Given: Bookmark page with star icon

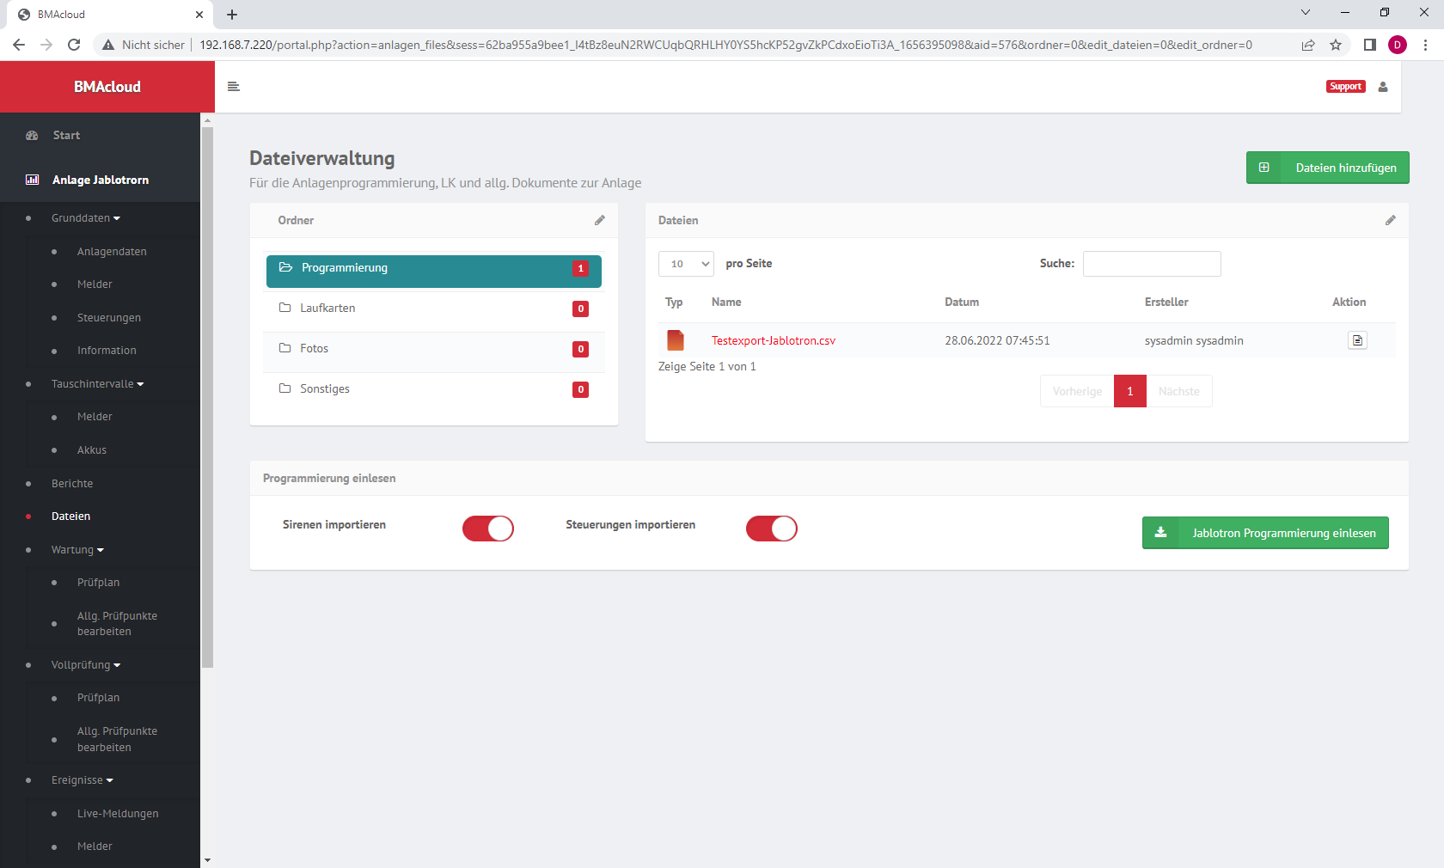Looking at the screenshot, I should coord(1336,45).
